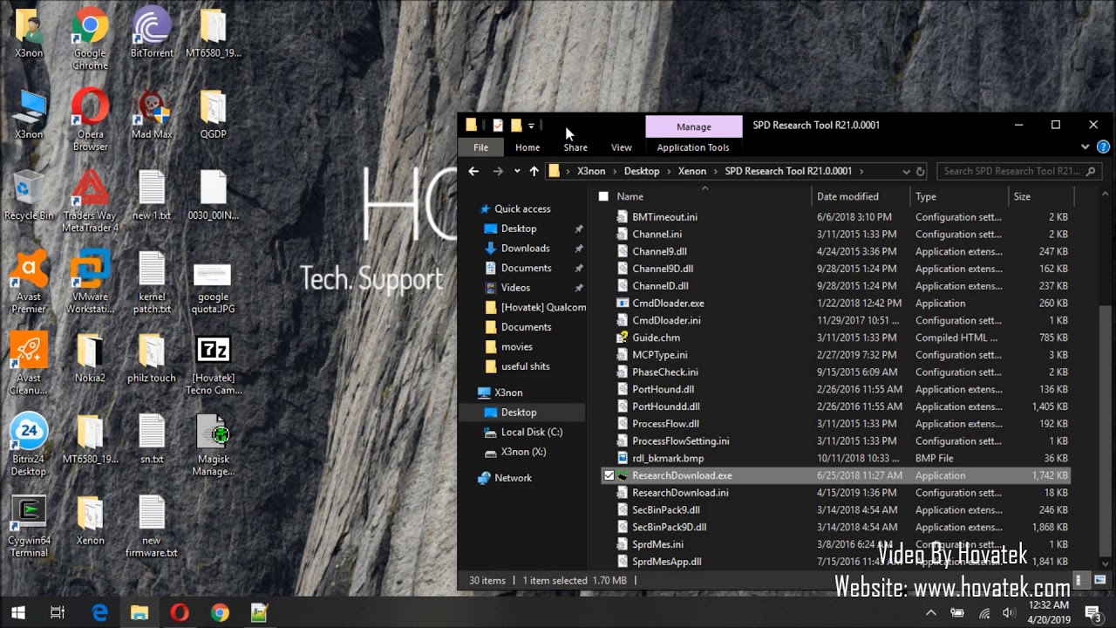
Task: Select the Mad Max desktop shortcut
Action: tap(151, 114)
